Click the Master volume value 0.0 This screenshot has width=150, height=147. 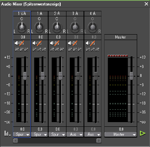tap(120, 129)
